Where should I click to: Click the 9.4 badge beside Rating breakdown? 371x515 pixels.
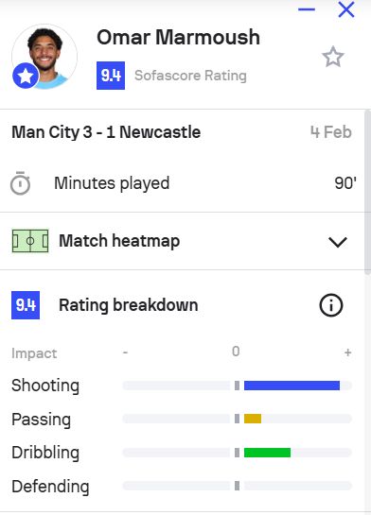pyautogui.click(x=26, y=305)
